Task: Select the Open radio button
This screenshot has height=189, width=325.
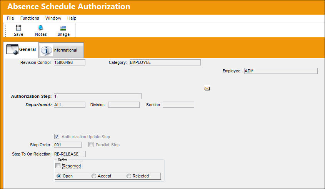Action: 59,176
